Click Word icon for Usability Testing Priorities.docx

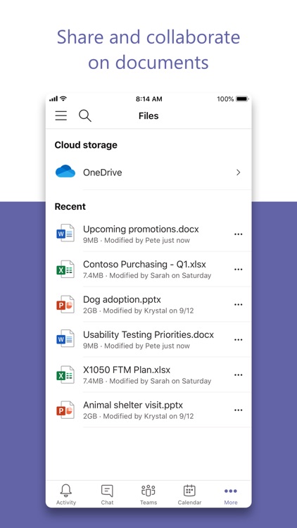[x=65, y=339]
